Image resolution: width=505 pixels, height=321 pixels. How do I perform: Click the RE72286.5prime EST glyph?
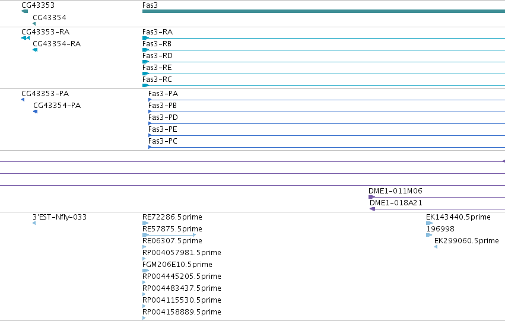pos(145,223)
